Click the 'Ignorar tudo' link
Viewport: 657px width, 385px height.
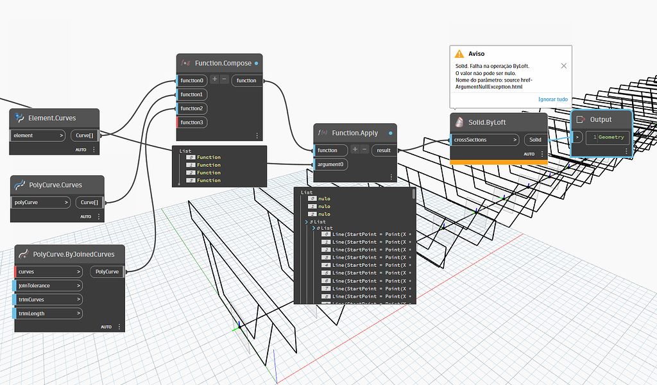[x=552, y=99]
